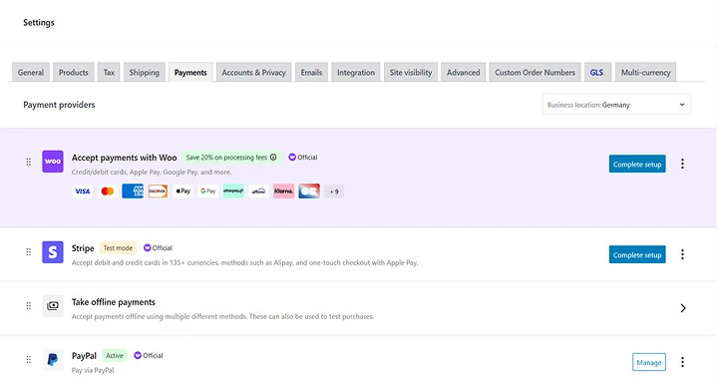Grab the drag handle for Woo payments

pos(28,162)
